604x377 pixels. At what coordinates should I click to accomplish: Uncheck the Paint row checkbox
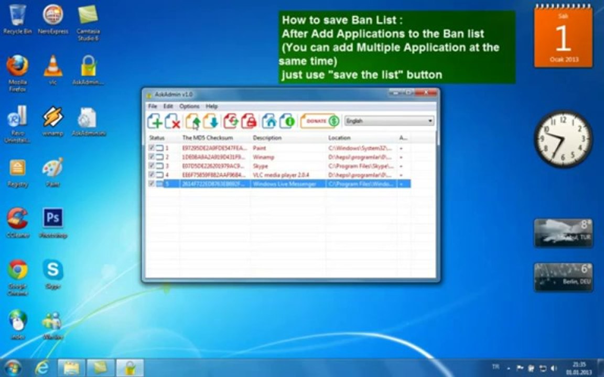152,148
